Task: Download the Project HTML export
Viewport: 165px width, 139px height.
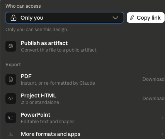Action: click(x=153, y=99)
